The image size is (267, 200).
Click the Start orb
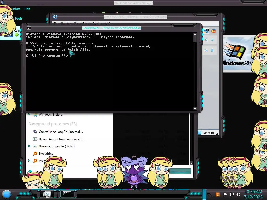(7, 194)
